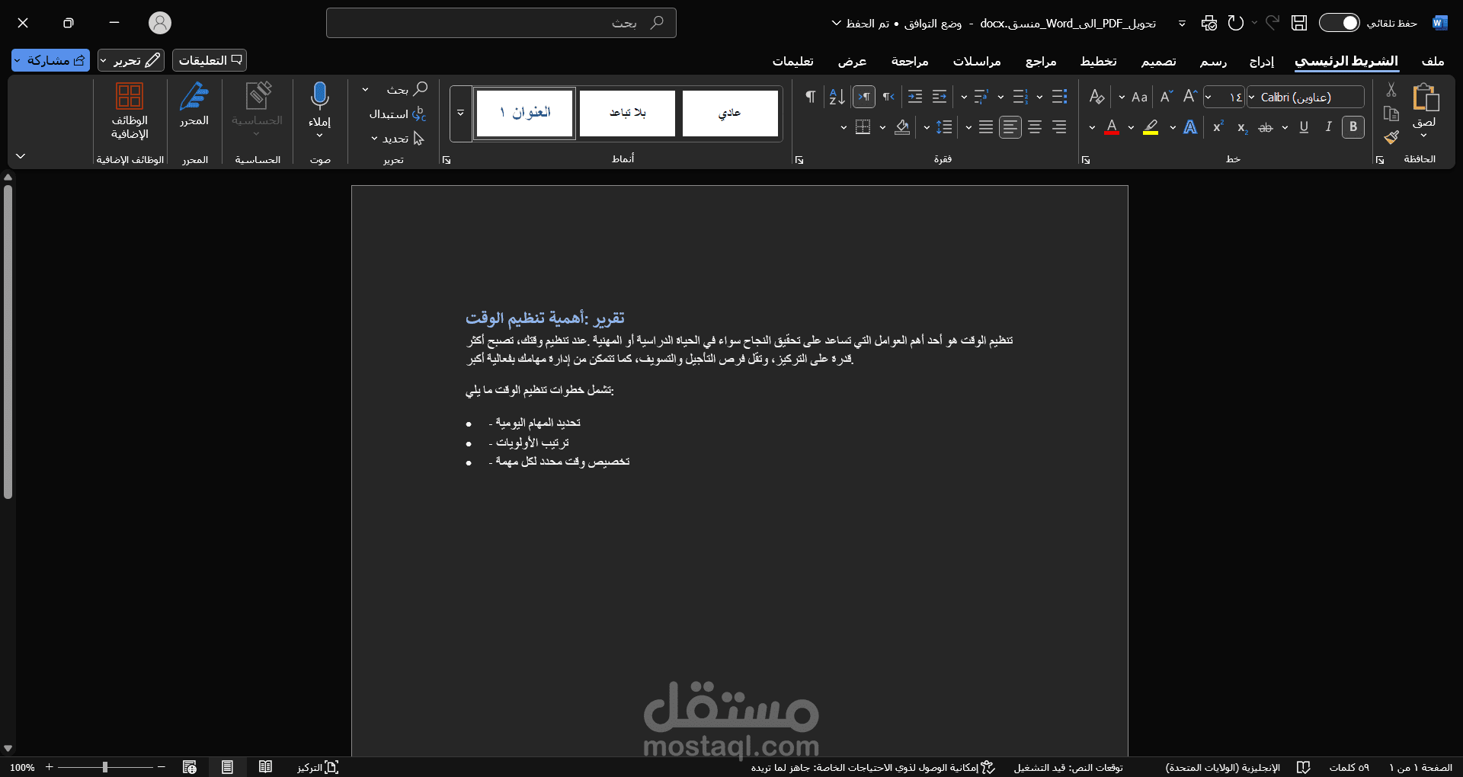Viewport: 1463px width, 777px height.
Task: Apply the red font color swatch
Action: 1112,127
